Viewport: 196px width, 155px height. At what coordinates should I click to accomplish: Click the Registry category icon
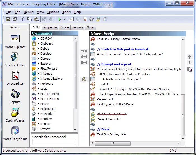(34, 119)
